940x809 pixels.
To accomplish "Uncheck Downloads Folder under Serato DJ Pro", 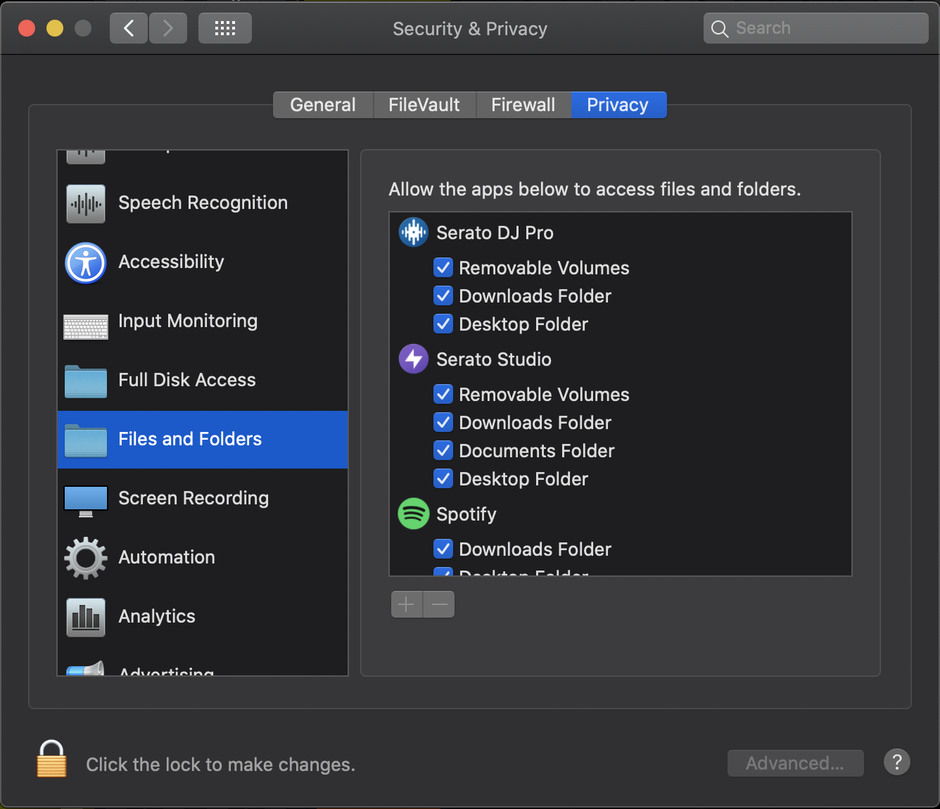I will [x=443, y=295].
